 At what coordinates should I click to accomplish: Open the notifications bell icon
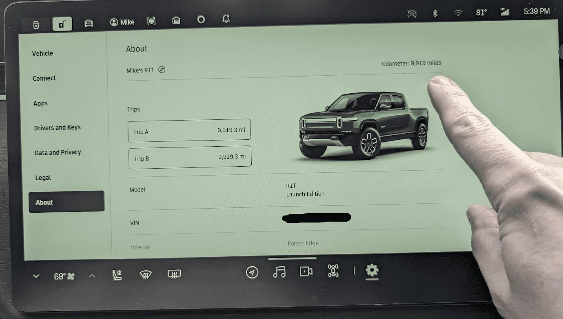226,18
